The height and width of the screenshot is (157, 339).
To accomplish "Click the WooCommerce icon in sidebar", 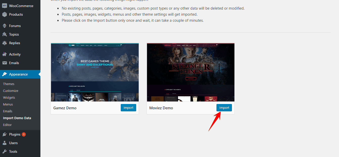I will [5, 6].
